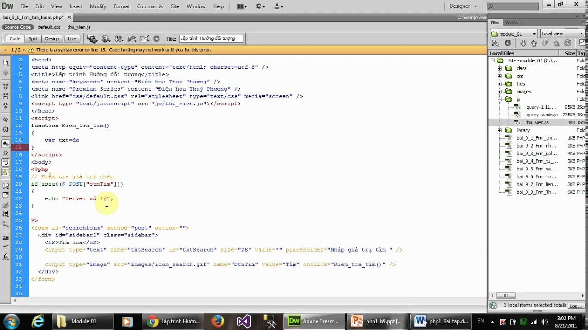Screen dimensions: 588x330
Task: Open Local view dropdown
Action: [562, 33]
